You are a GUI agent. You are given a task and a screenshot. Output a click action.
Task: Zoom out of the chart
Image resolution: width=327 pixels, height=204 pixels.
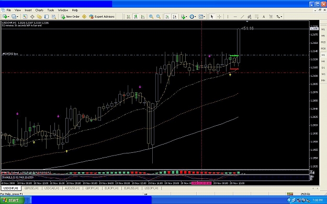pyautogui.click(x=159, y=17)
